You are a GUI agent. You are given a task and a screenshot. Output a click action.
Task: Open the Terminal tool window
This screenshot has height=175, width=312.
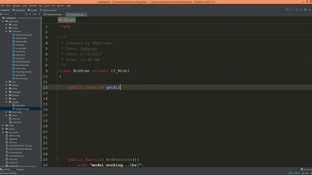click(x=19, y=170)
